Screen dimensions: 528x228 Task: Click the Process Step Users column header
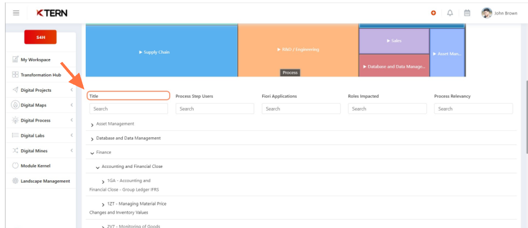[x=194, y=96]
